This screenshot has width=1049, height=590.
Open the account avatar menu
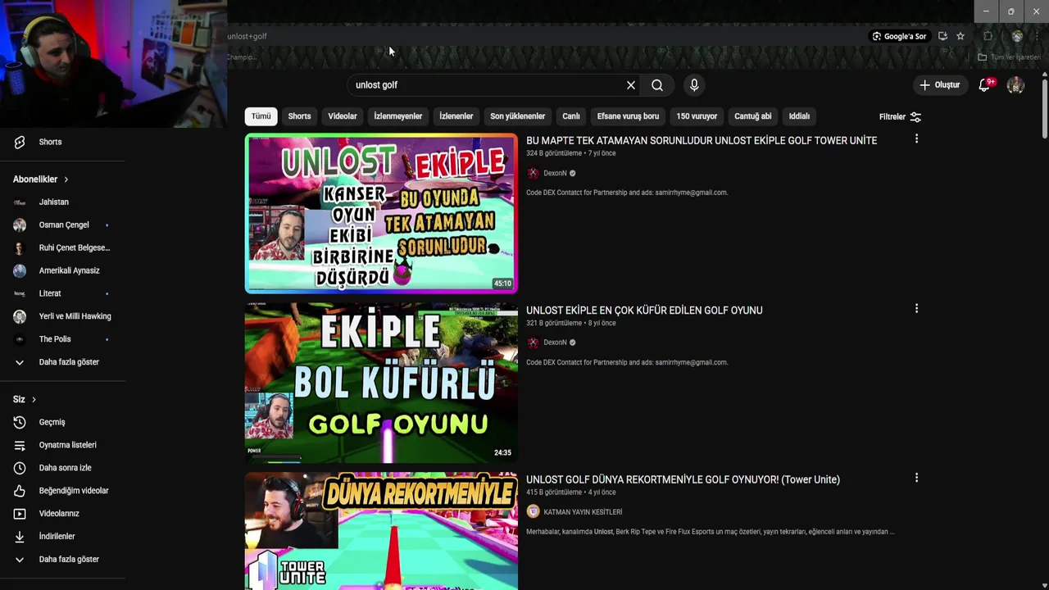pyautogui.click(x=1015, y=85)
